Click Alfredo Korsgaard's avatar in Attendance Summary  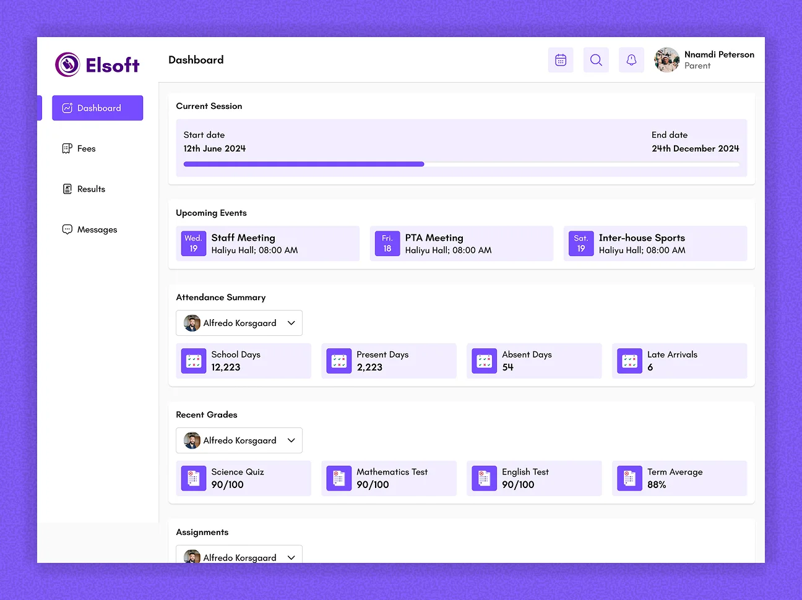click(192, 322)
